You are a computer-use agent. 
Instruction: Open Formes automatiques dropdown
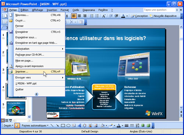click(x=35, y=125)
